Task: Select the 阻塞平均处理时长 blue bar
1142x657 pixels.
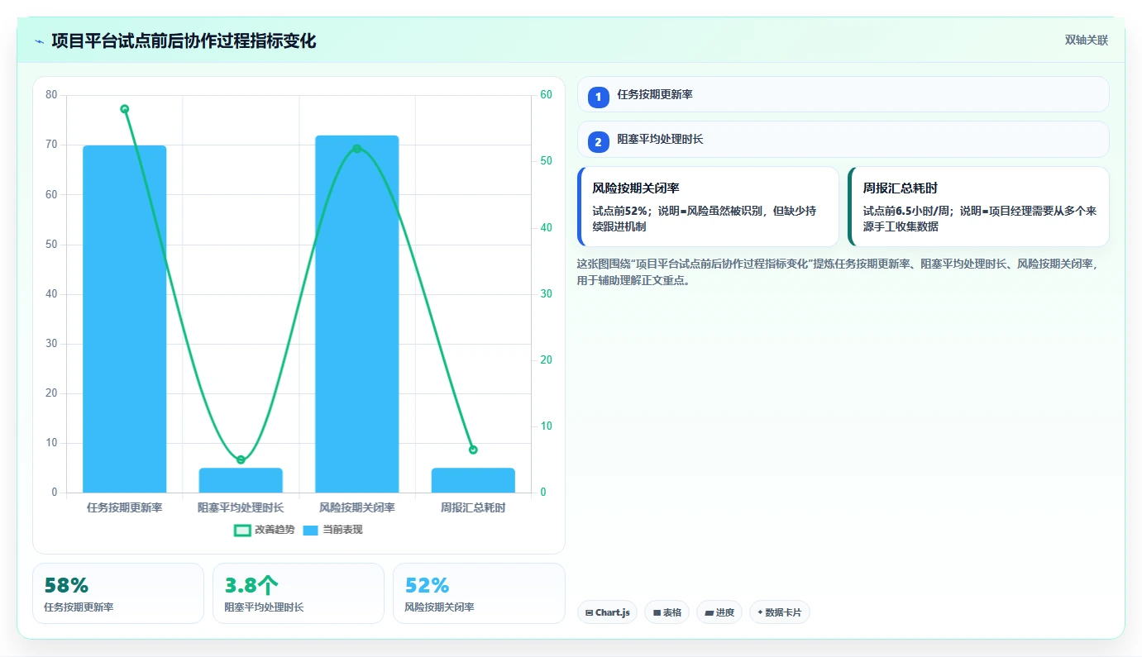Action: coord(241,480)
